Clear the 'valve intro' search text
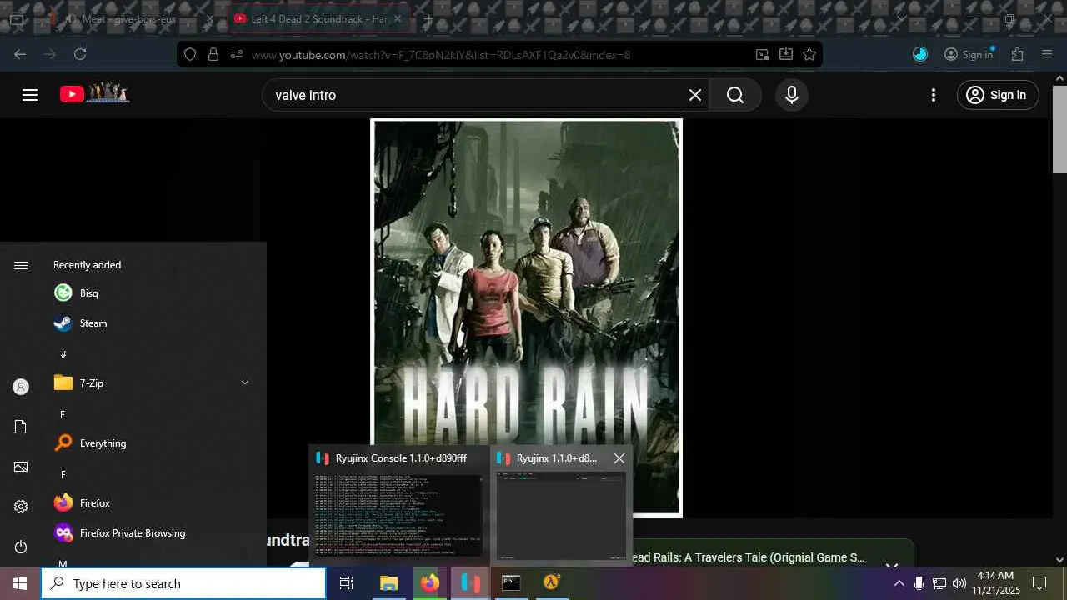This screenshot has width=1067, height=600. [695, 95]
